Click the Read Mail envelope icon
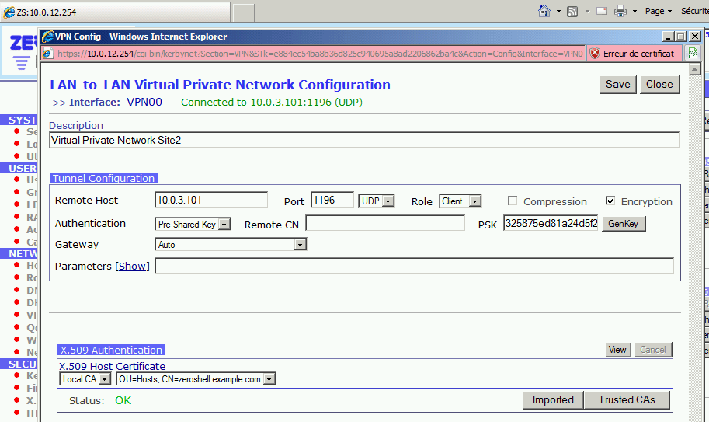The image size is (709, 422). coord(602,11)
